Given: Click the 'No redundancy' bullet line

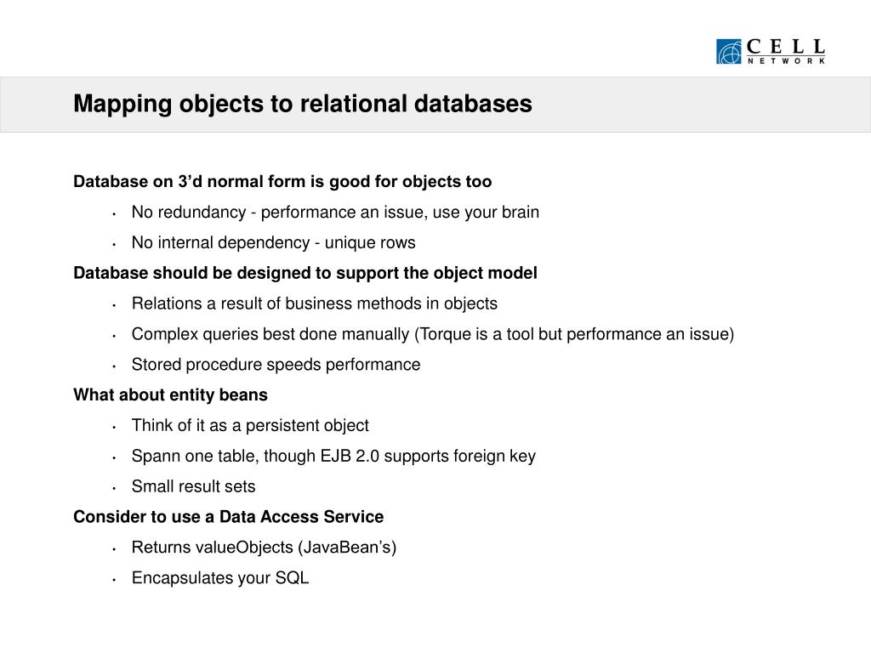Looking at the screenshot, I should click(335, 213).
